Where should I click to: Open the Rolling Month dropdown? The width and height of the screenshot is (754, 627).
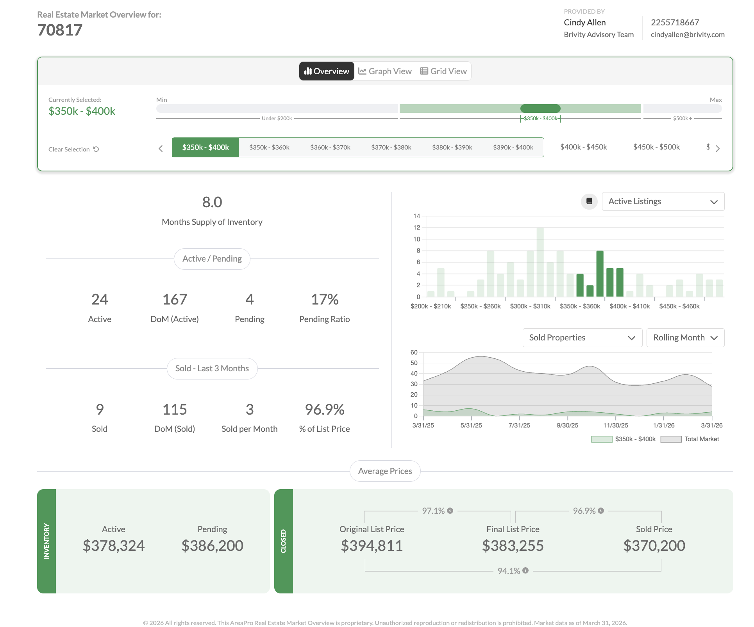coord(685,338)
